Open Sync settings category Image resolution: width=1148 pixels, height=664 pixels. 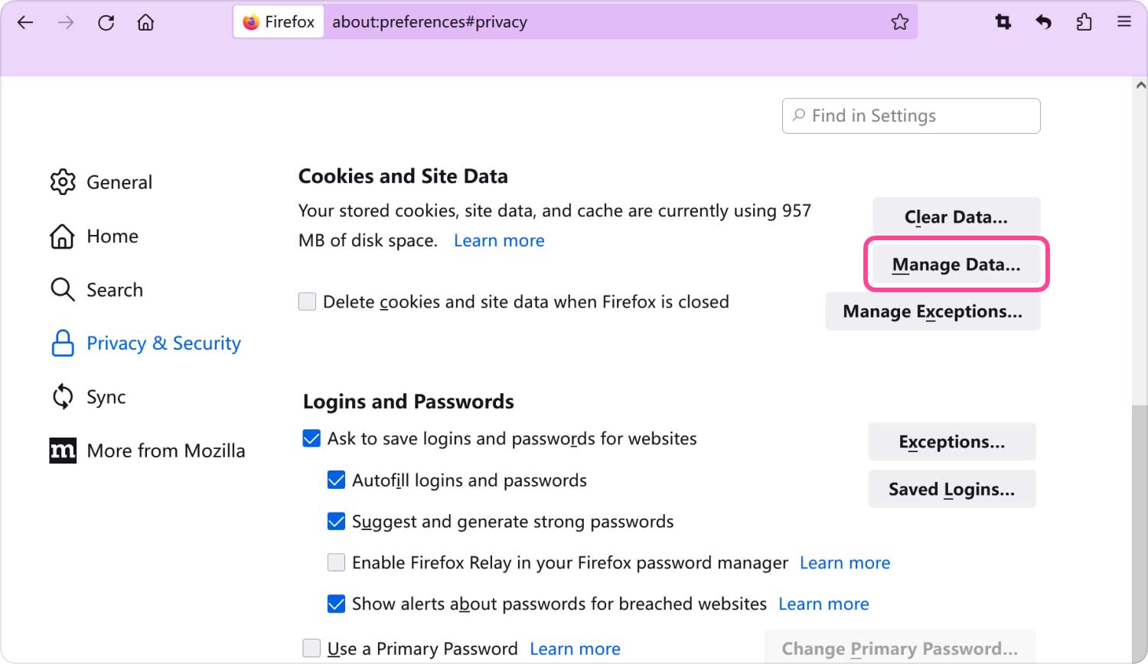(x=88, y=397)
